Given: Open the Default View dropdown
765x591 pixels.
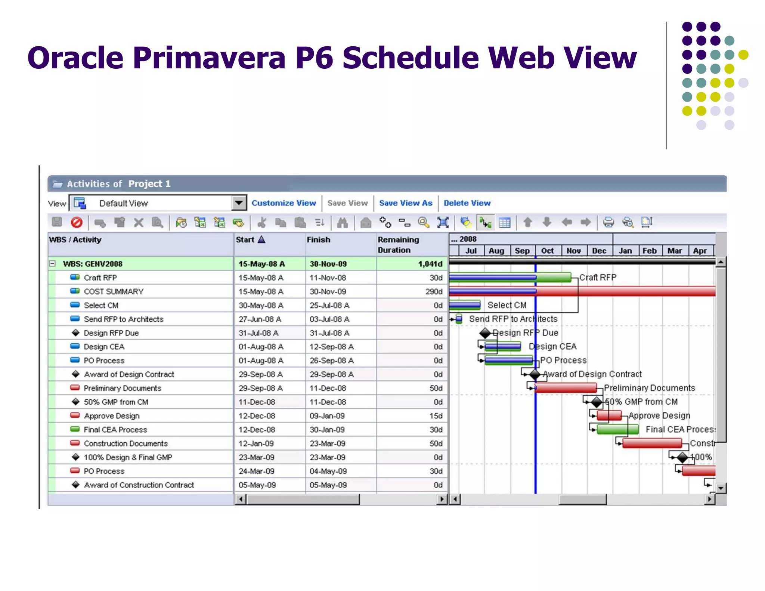Looking at the screenshot, I should (x=238, y=203).
